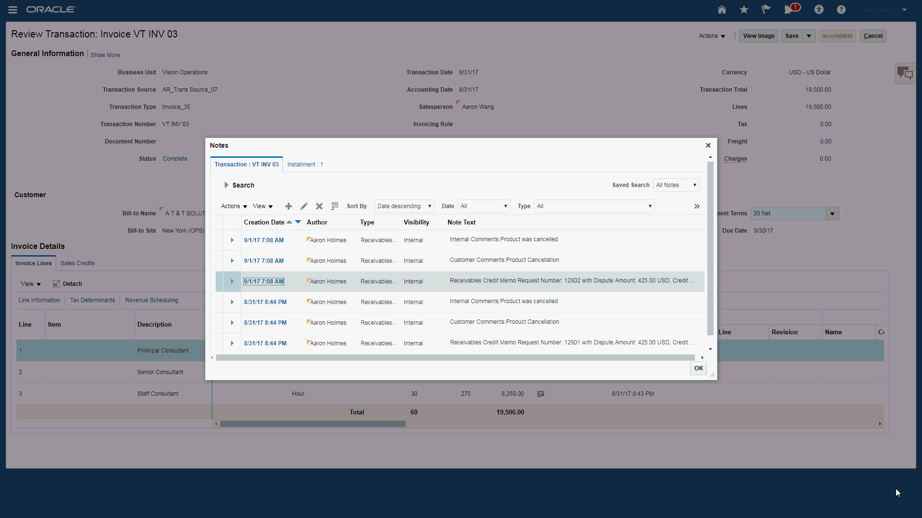This screenshot has width=922, height=518.
Task: Open the Accessibility settings icon
Action: pos(819,10)
